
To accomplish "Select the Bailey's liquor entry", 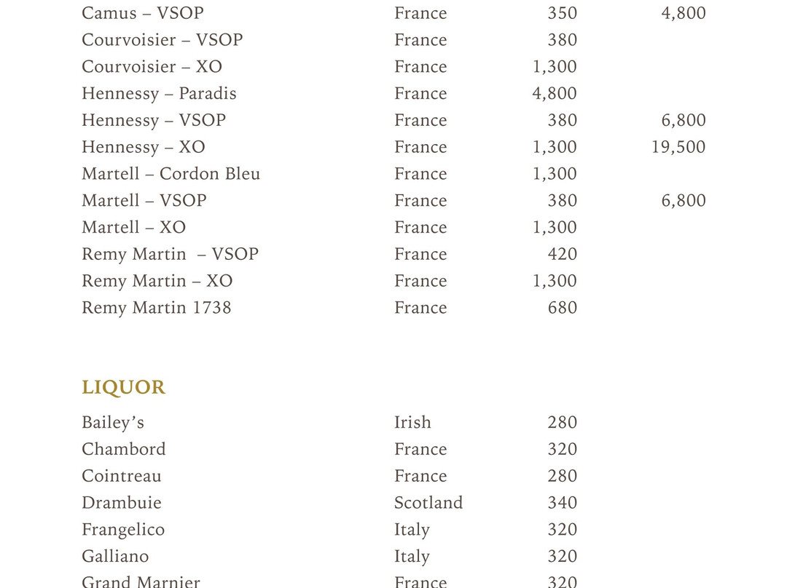I will tap(113, 423).
